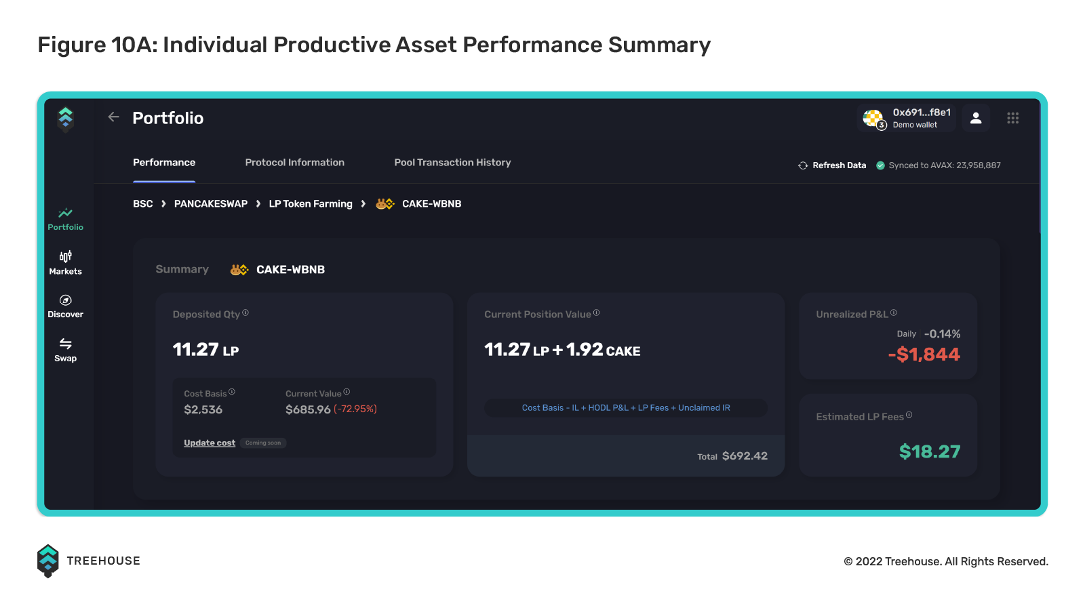
Task: Open Discover in the sidebar
Action: coord(66,306)
